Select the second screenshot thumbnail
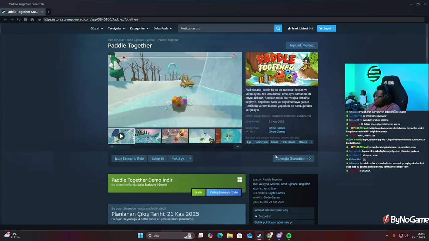Viewport: 429px width, 241px height. pyautogui.click(x=148, y=136)
